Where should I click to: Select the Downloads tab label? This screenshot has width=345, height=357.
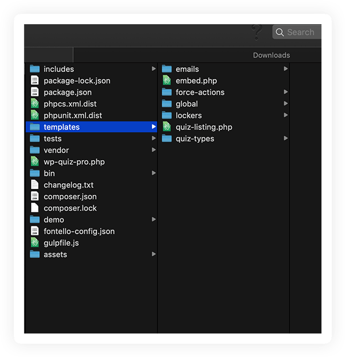271,55
